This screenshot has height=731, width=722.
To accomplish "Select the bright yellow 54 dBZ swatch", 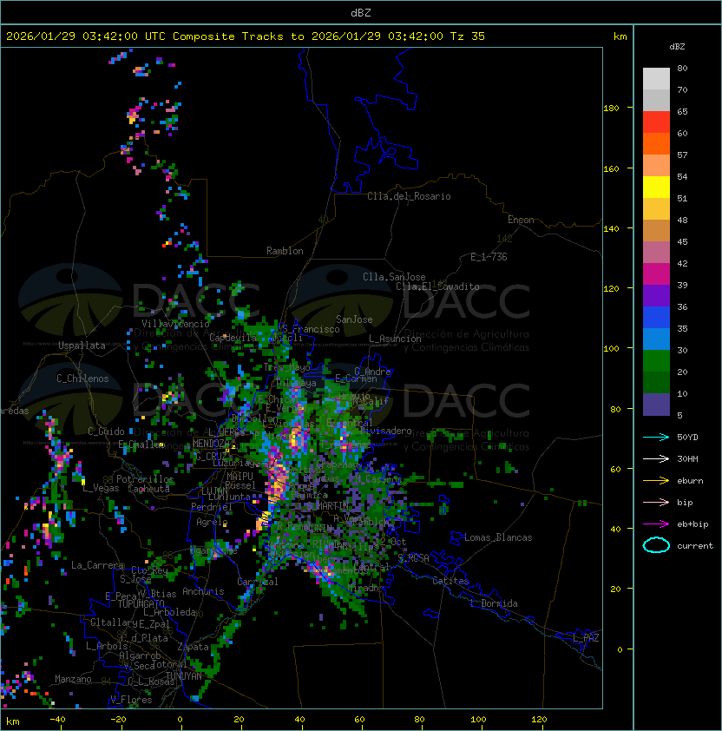I will 656,187.
